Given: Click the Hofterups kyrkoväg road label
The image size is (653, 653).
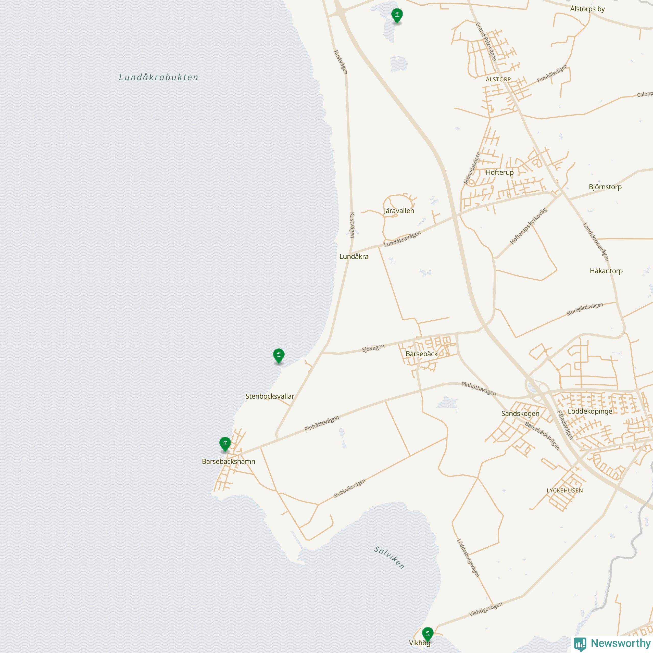Looking at the screenshot, I should (528, 226).
